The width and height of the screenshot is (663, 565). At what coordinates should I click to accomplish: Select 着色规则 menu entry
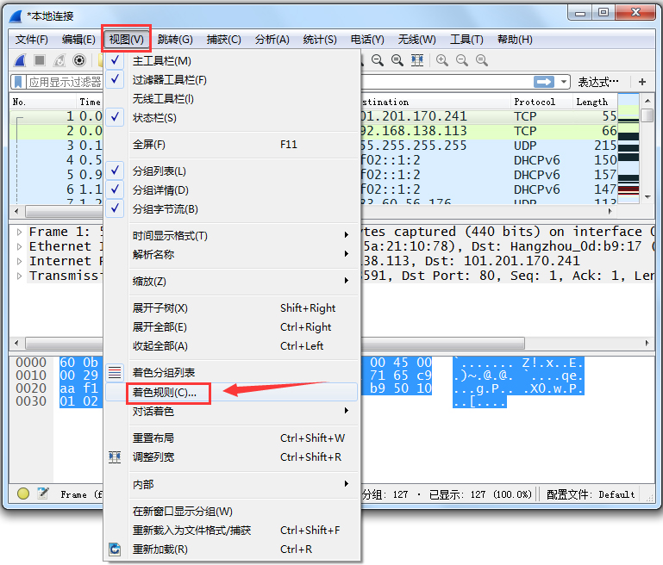point(164,392)
